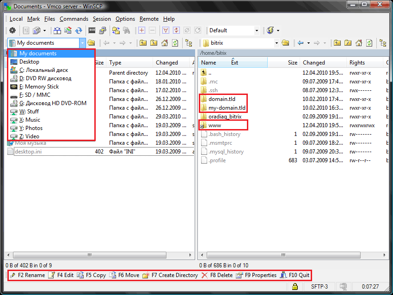Open remote home directory via house icon
393x295 pixels.
[x=359, y=43]
